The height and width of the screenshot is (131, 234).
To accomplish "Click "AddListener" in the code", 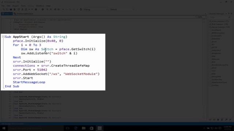I will coord(38,53).
